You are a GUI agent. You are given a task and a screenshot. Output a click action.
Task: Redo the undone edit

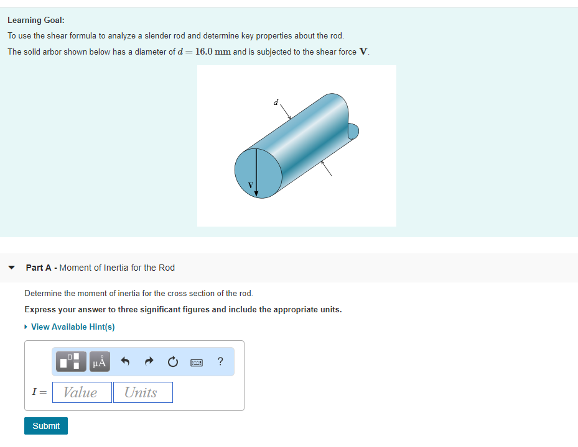[x=149, y=361]
